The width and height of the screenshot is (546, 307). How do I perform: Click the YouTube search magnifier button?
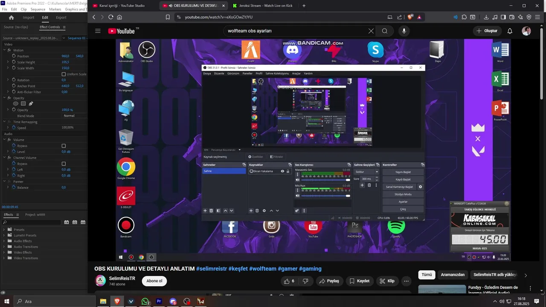[x=385, y=31]
